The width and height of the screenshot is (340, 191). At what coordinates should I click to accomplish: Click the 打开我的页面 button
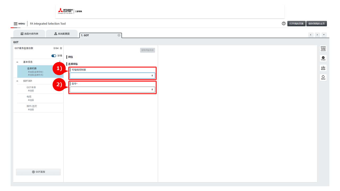click(296, 24)
